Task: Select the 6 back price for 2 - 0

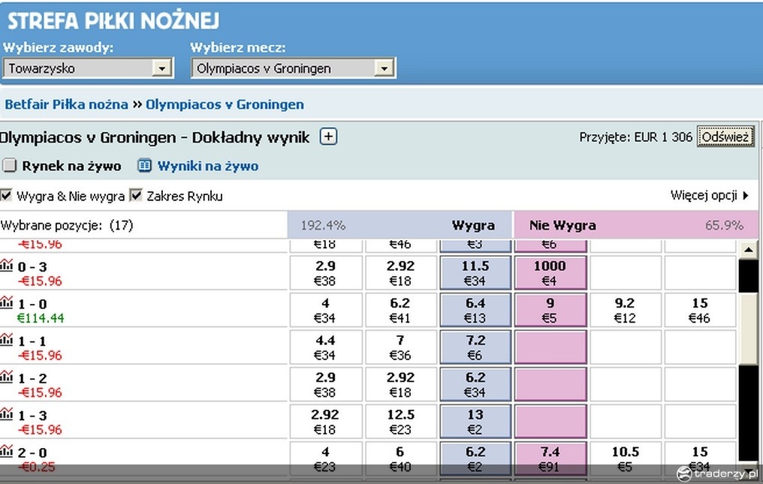Action: pos(400,458)
